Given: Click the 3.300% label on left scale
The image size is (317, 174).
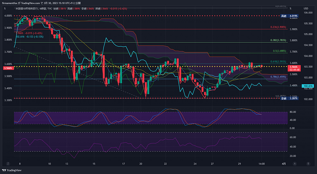Looking at the screenshot, I should click(8, 100).
